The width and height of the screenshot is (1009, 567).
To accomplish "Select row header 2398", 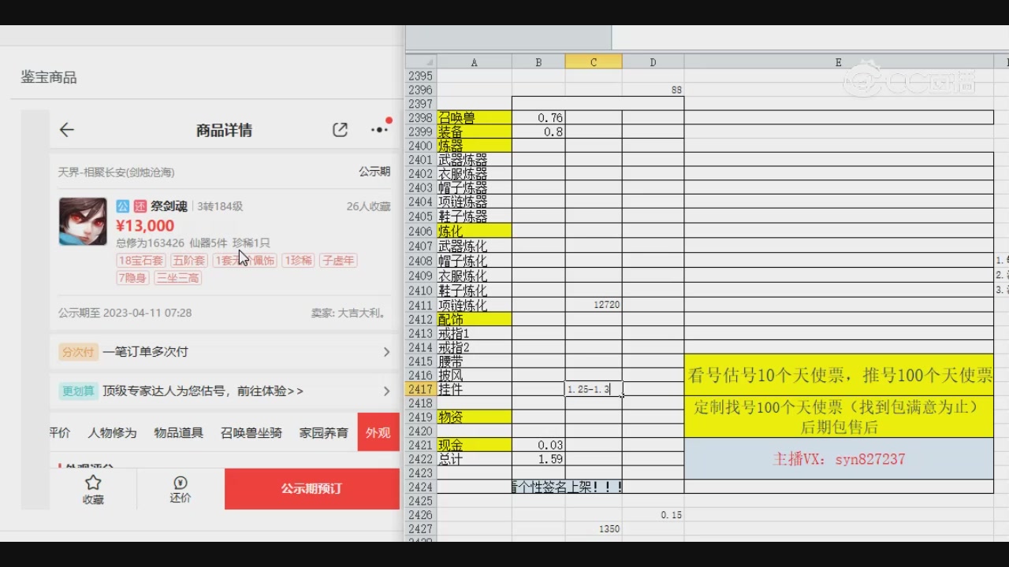I will (x=421, y=118).
